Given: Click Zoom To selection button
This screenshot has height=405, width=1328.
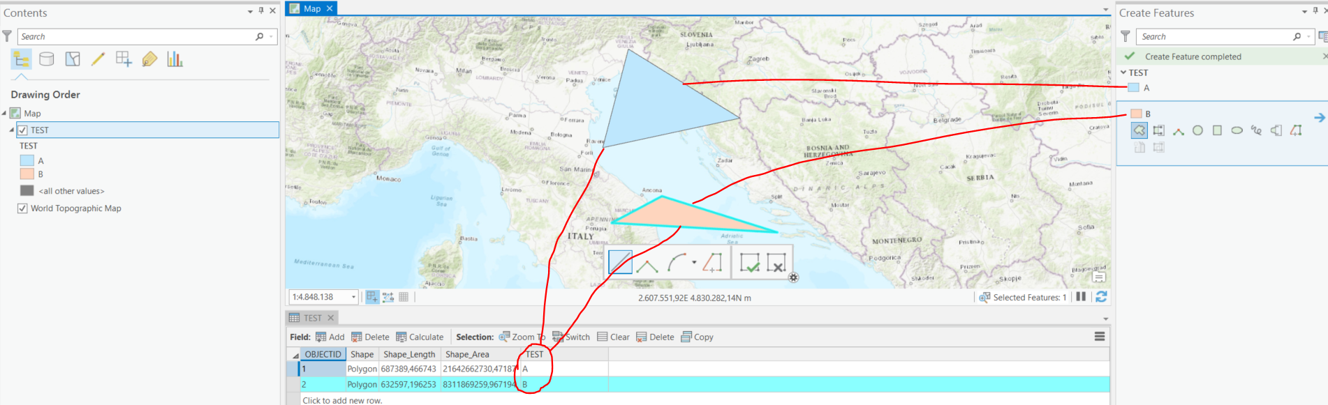Looking at the screenshot, I should point(522,337).
